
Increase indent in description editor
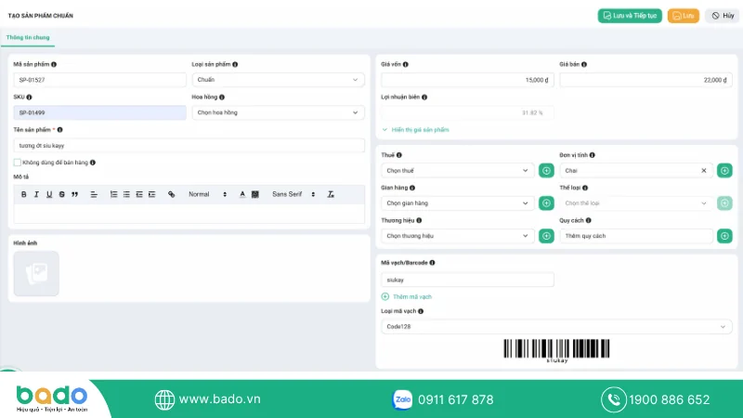[152, 194]
